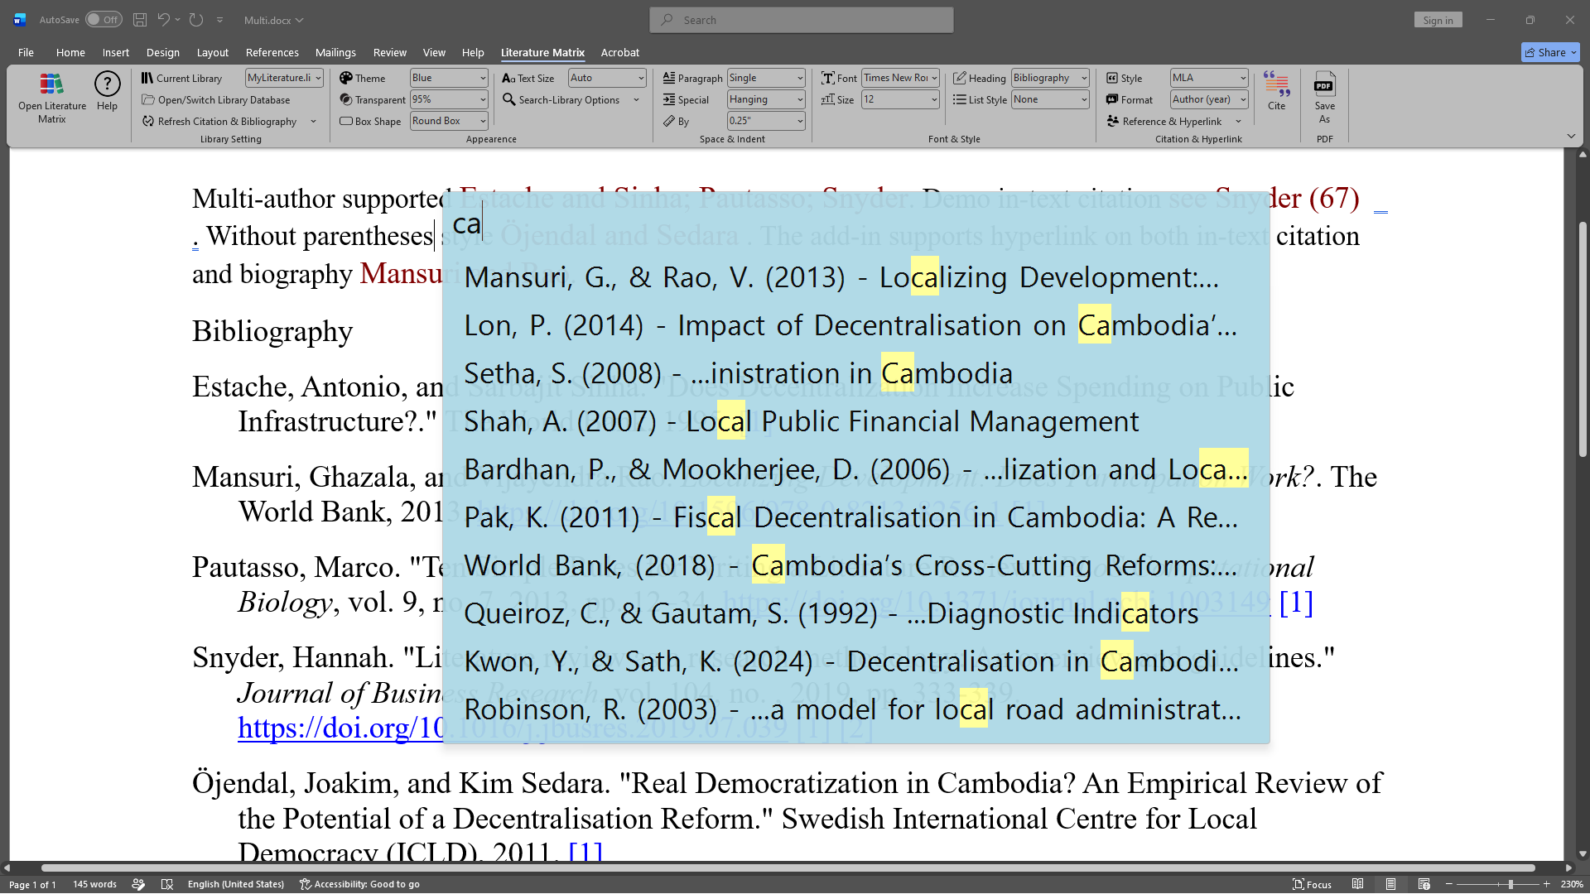Select the World Bank (2018) result

click(x=856, y=565)
